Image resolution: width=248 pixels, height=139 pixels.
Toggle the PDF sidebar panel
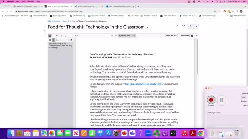50,36
